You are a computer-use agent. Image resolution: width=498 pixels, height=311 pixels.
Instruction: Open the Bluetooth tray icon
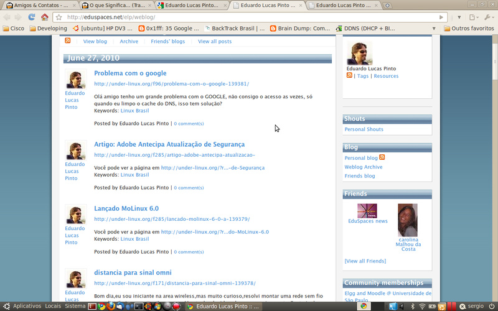413,306
